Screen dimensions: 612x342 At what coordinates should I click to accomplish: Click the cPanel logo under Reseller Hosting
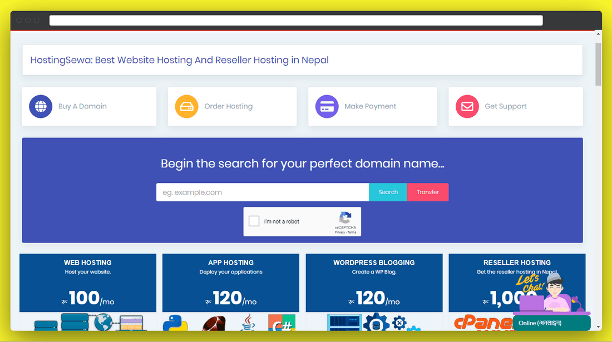[483, 324]
